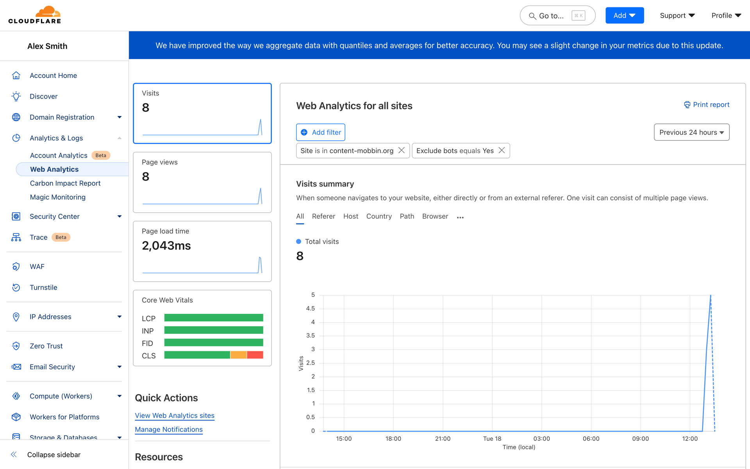Image resolution: width=750 pixels, height=469 pixels.
Task: Open more visit tabs via ellipsis
Action: (x=460, y=217)
